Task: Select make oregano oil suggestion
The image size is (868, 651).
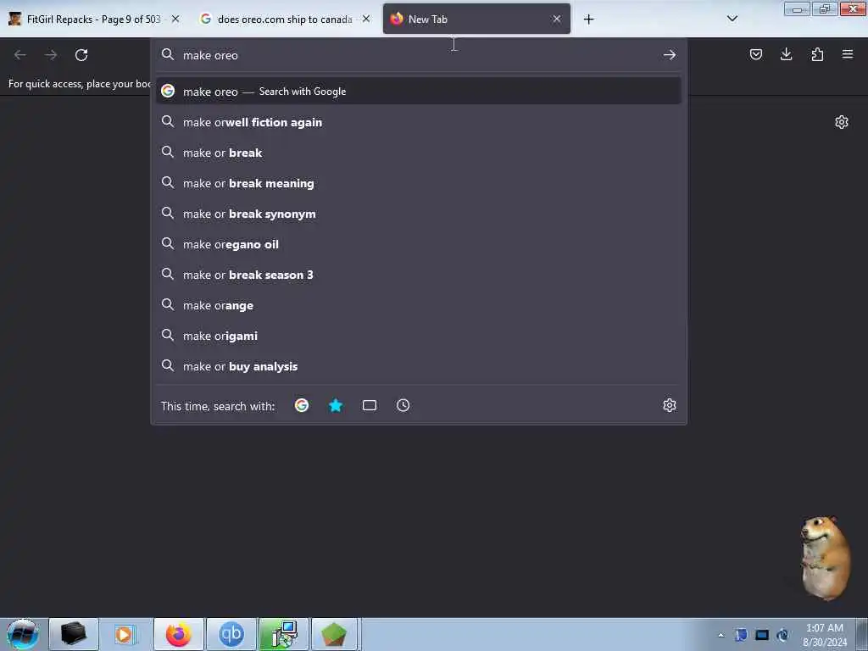Action: (x=418, y=244)
